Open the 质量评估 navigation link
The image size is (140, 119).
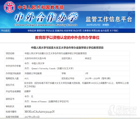pyautogui.click(x=59, y=31)
